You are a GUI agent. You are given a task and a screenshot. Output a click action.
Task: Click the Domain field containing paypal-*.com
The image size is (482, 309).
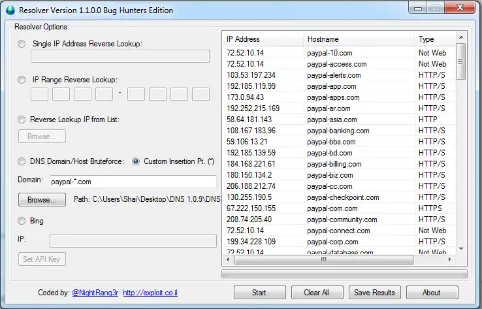click(133, 182)
